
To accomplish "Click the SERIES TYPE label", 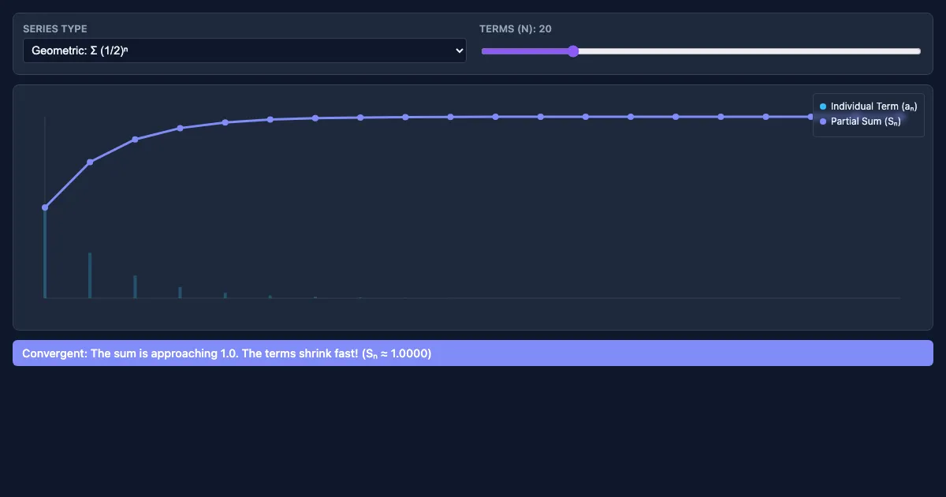I will click(55, 29).
